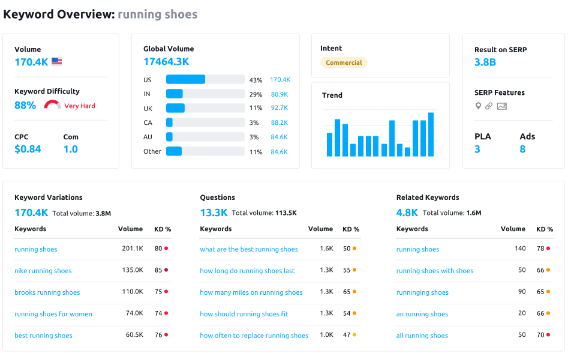The image size is (574, 353).
Task: Click the tallest bar in the Trend chart
Action: [431, 134]
